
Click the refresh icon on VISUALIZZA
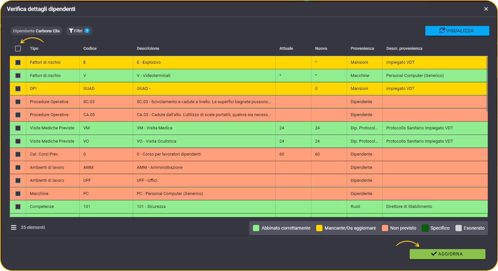click(x=442, y=30)
